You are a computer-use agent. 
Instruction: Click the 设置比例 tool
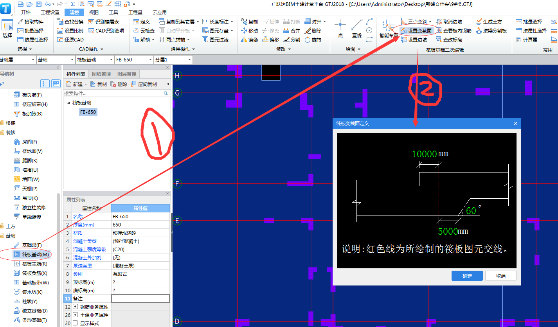click(70, 31)
